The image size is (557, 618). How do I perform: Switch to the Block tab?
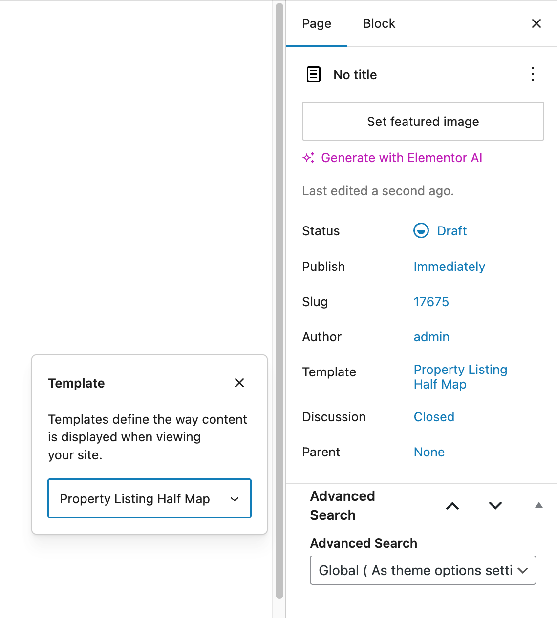pyautogui.click(x=379, y=23)
